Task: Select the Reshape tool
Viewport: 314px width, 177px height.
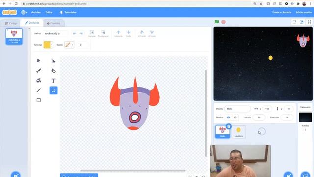Action: pos(53,60)
